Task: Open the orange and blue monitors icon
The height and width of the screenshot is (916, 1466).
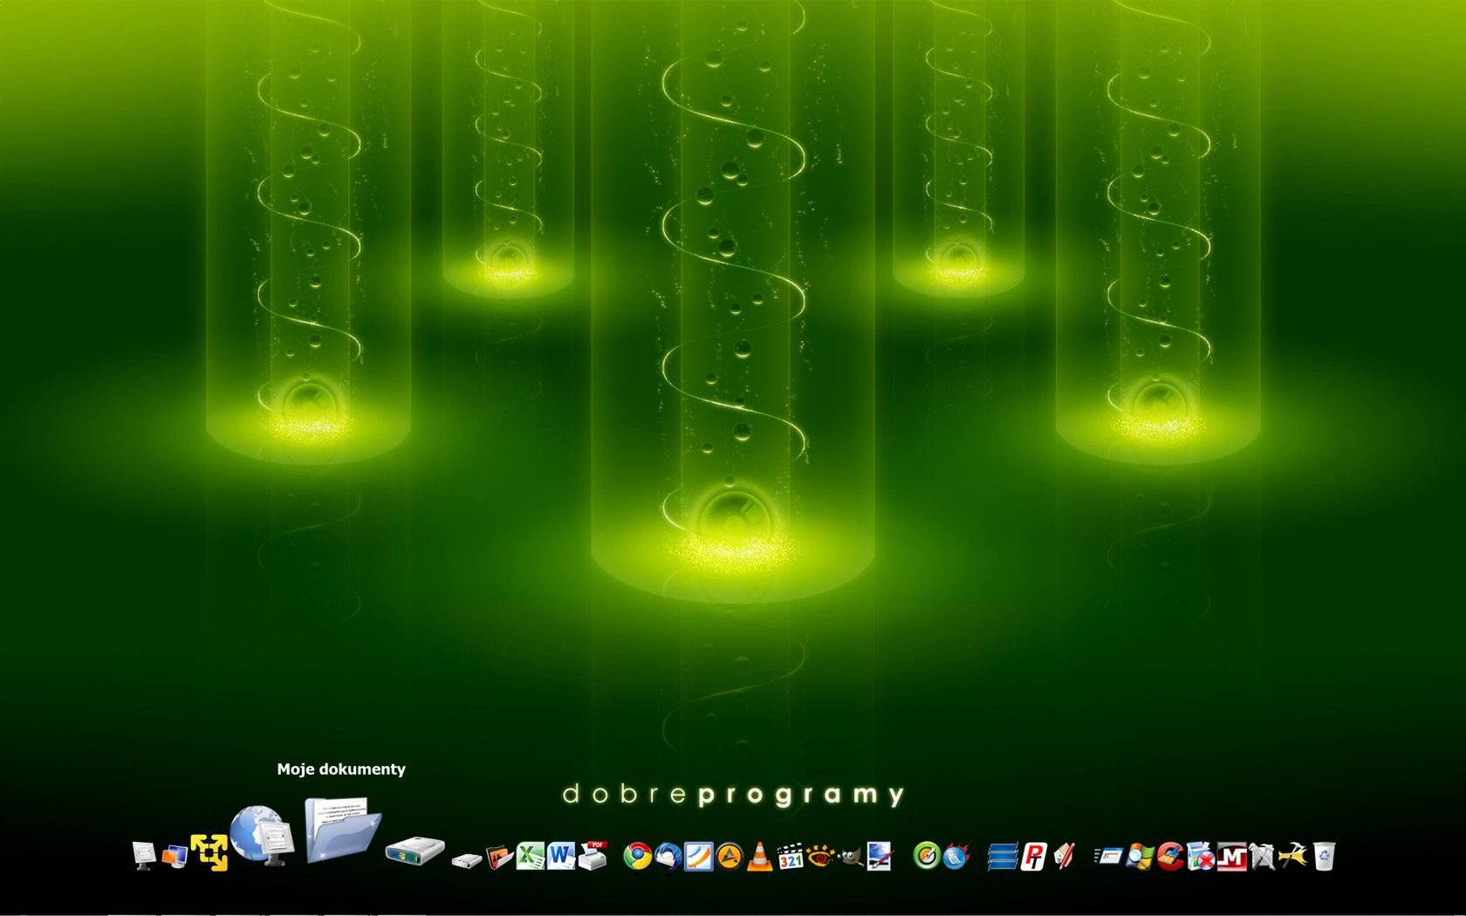Action: click(175, 857)
